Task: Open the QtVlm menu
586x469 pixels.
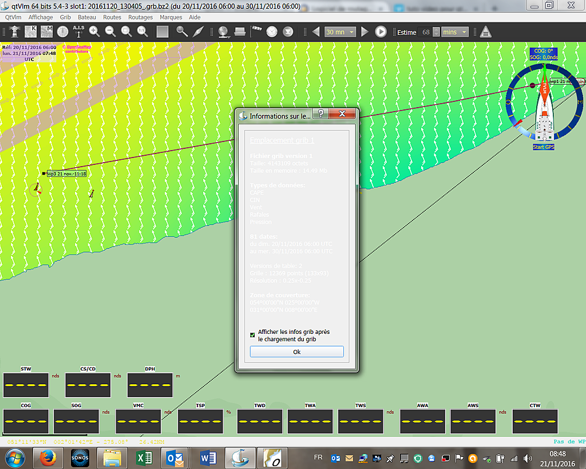Action: pyautogui.click(x=13, y=17)
